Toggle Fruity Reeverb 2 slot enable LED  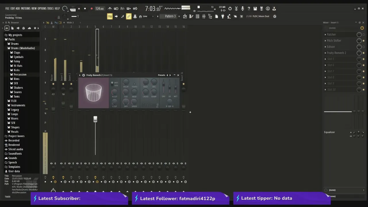pyautogui.click(x=363, y=53)
